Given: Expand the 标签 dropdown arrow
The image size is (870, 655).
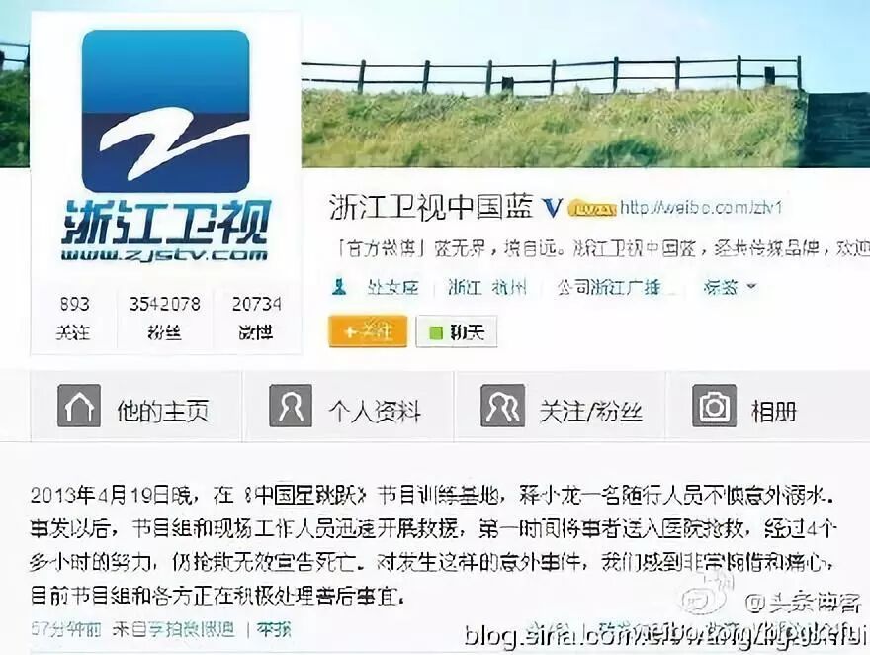Looking at the screenshot, I should click(x=751, y=286).
